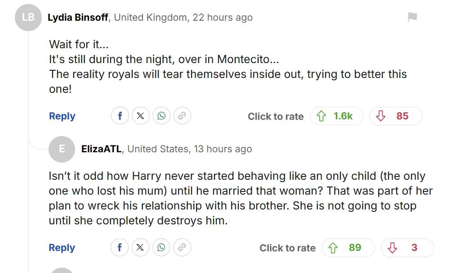This screenshot has width=452, height=273.
Task: Share Lydia Binsoff's comment on X
Action: pyautogui.click(x=140, y=116)
